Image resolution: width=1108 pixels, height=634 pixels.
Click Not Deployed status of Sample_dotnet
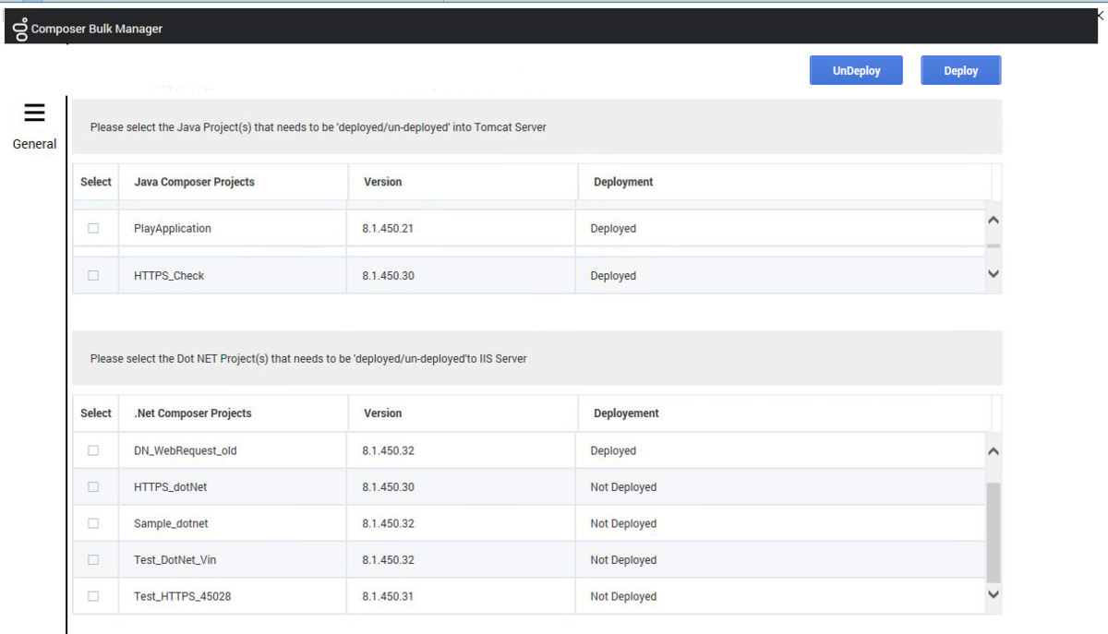point(623,524)
